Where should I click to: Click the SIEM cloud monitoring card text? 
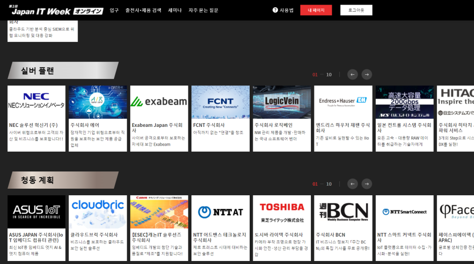pos(42,32)
